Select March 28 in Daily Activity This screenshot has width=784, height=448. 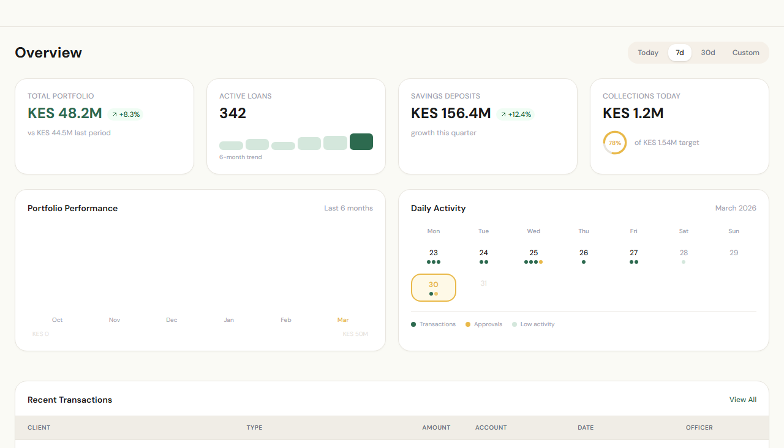coord(684,256)
